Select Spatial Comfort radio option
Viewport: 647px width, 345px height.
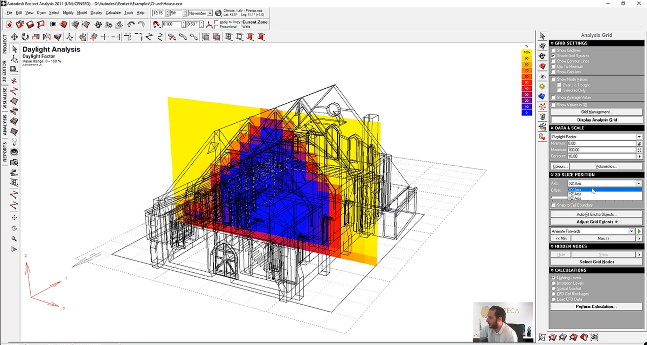coord(553,288)
